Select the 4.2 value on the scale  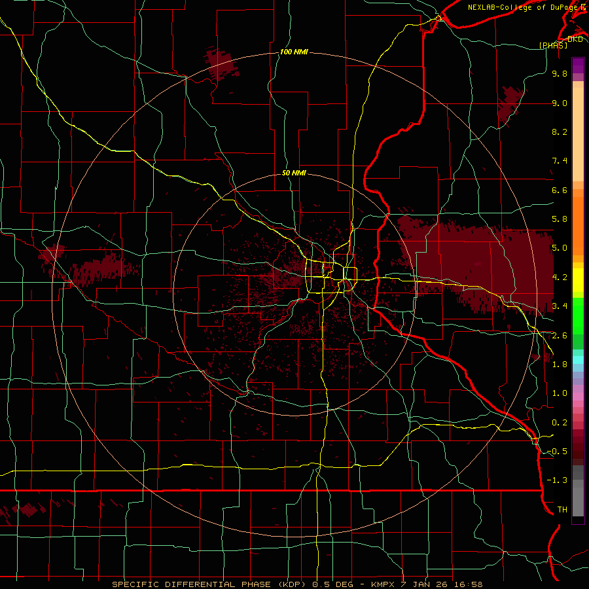coord(560,277)
